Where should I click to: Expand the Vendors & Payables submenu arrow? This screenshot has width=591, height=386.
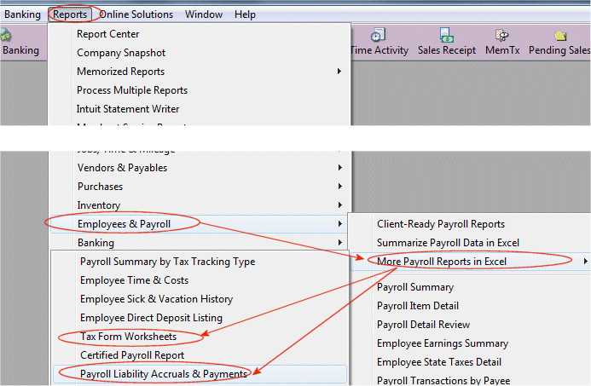pyautogui.click(x=340, y=168)
